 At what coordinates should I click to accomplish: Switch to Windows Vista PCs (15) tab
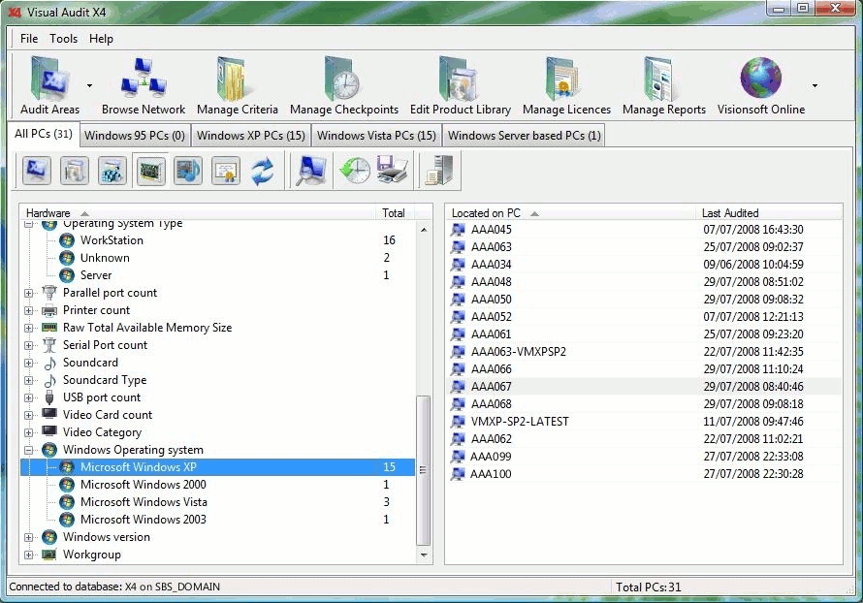coord(376,136)
